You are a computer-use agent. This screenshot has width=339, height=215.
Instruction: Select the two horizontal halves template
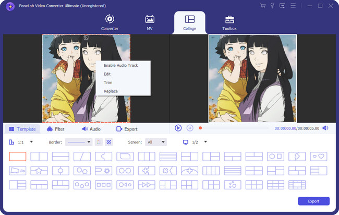click(60, 157)
